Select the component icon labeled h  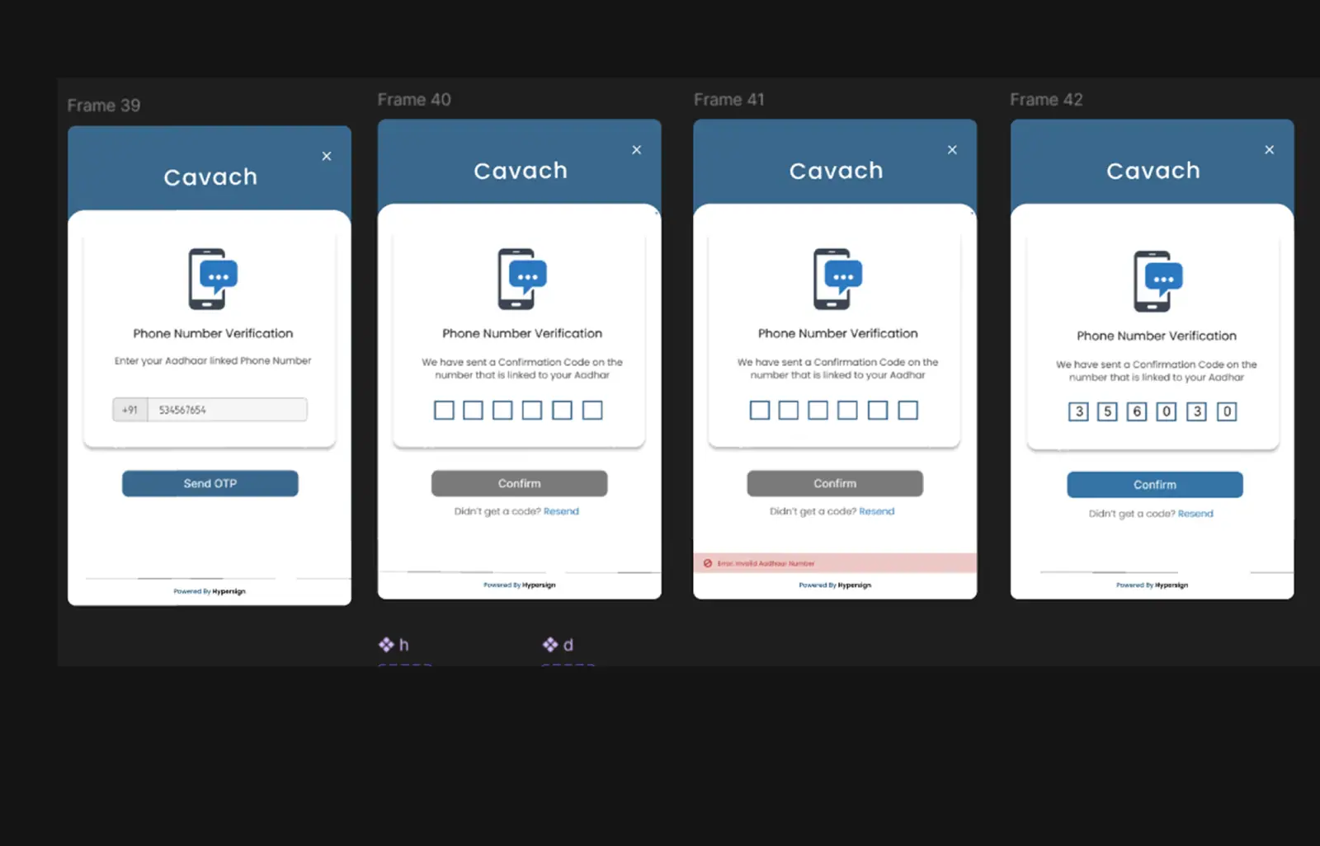click(x=386, y=645)
